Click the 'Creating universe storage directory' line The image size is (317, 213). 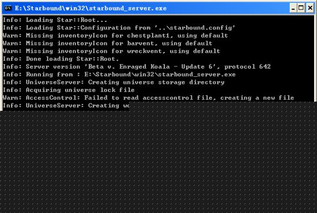pos(114,82)
